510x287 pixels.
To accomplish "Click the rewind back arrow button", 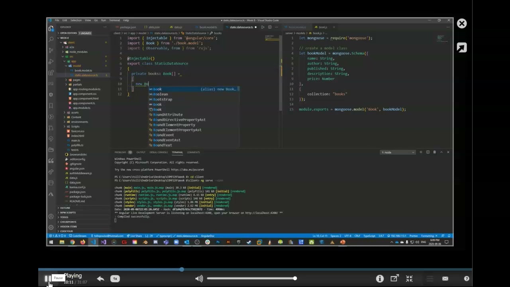I will coord(100,279).
